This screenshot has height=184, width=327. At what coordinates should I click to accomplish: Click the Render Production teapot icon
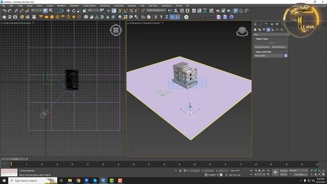coord(229,11)
